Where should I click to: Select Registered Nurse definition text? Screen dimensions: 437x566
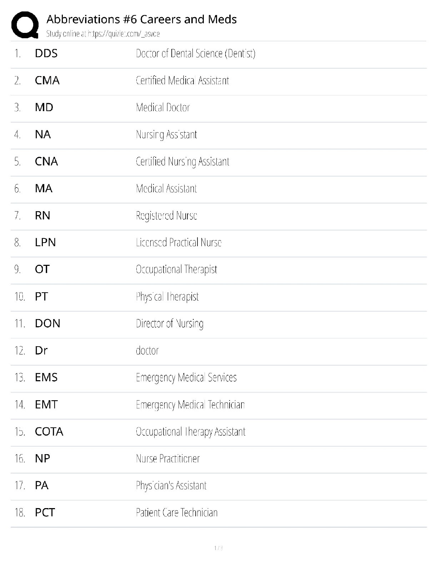click(x=166, y=215)
